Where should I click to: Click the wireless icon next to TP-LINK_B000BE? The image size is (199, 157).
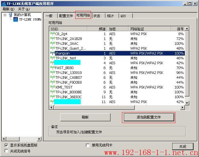point(53,92)
